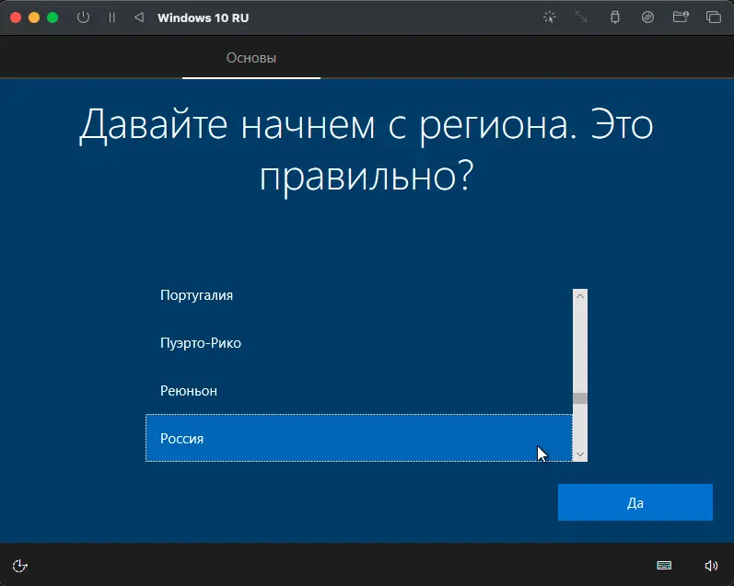
Task: Close the Windows 10 RU window
Action: [16, 17]
